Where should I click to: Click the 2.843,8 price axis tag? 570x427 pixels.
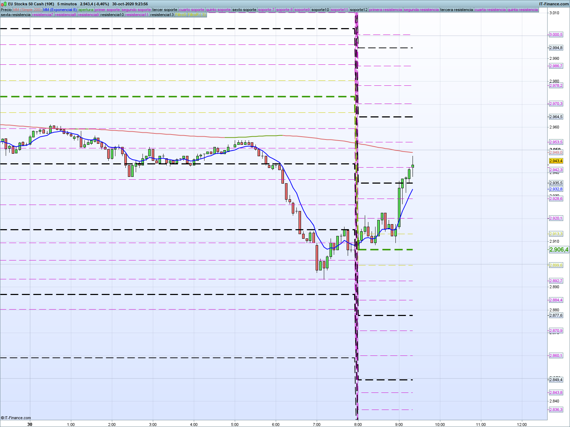point(556,392)
